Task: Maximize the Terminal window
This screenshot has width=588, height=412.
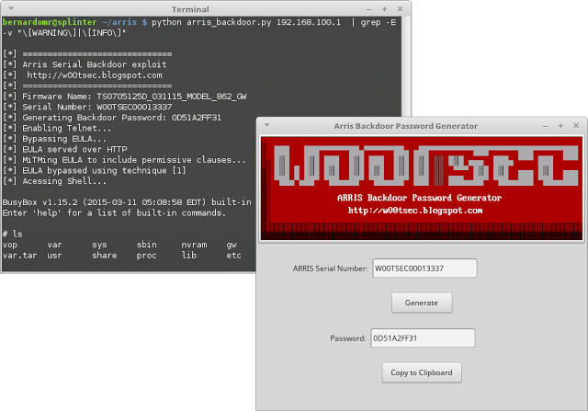Action: click(x=384, y=9)
